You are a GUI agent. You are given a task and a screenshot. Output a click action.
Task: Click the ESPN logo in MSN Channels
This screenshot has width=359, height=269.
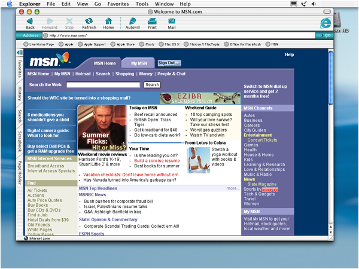pos(270,189)
